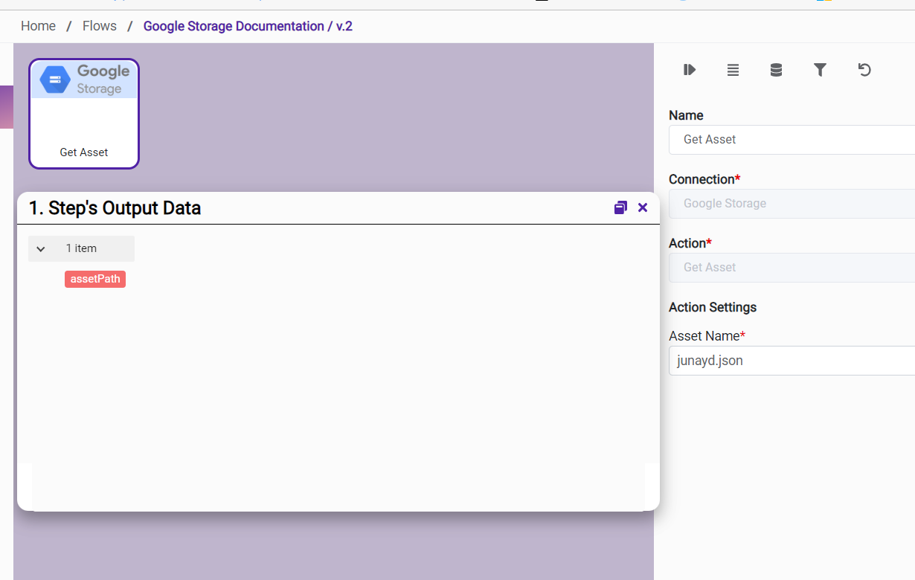Go to Home in the breadcrumb
915x580 pixels.
[x=38, y=26]
